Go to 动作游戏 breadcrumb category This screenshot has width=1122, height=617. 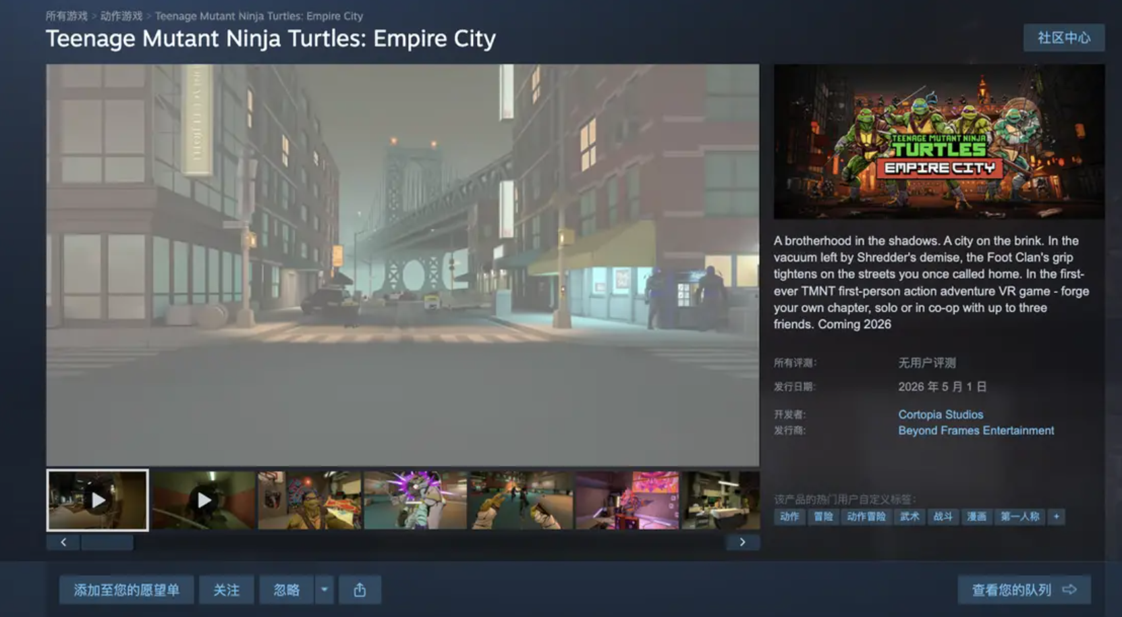pos(121,16)
